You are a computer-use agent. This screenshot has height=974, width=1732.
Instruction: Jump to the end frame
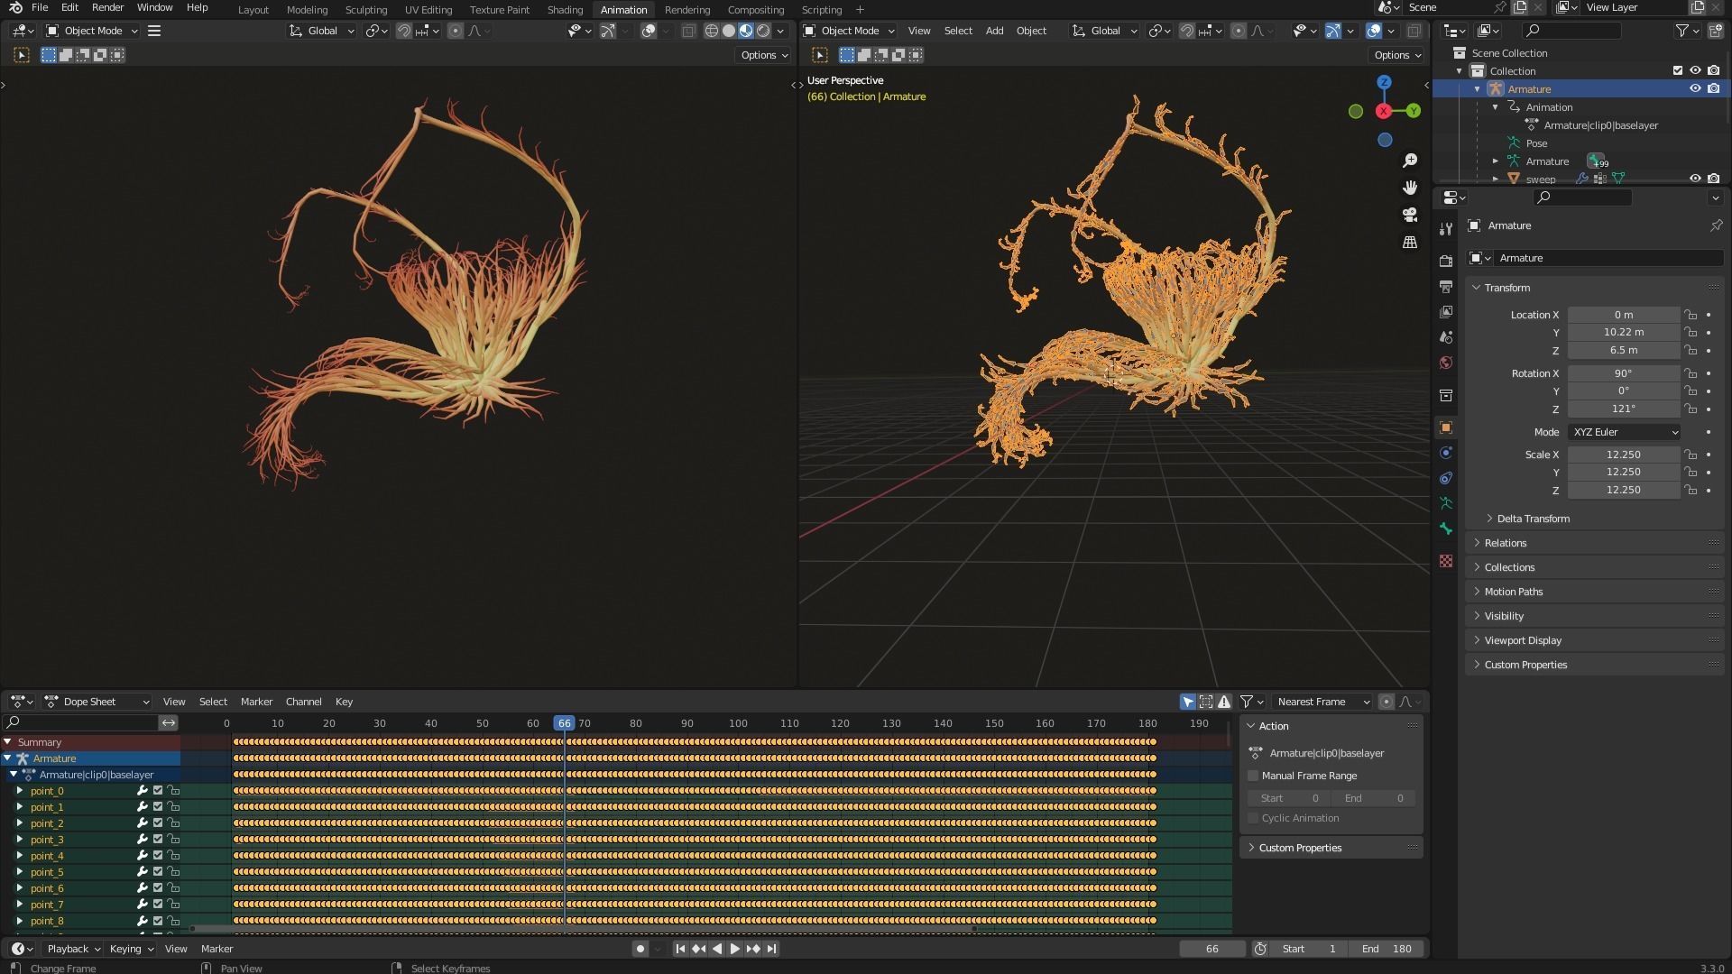[x=771, y=949]
